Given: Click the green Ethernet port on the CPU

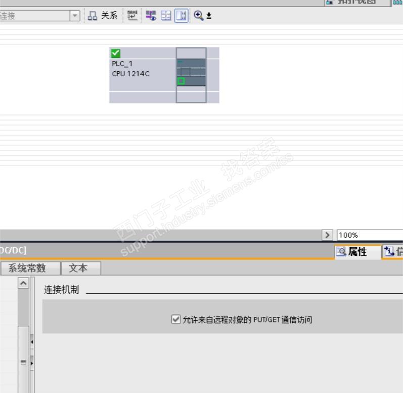Looking at the screenshot, I should pyautogui.click(x=181, y=81).
